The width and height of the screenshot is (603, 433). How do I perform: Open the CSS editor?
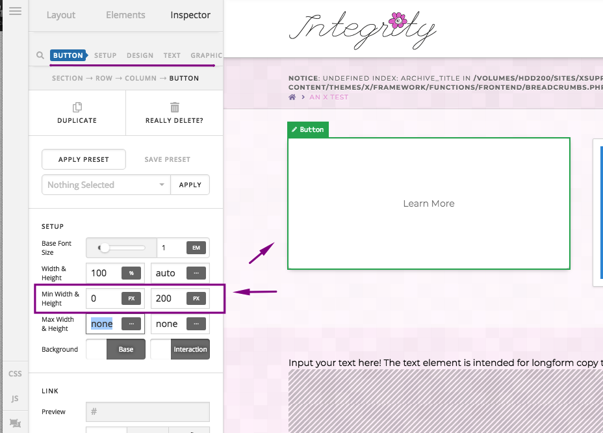[15, 374]
